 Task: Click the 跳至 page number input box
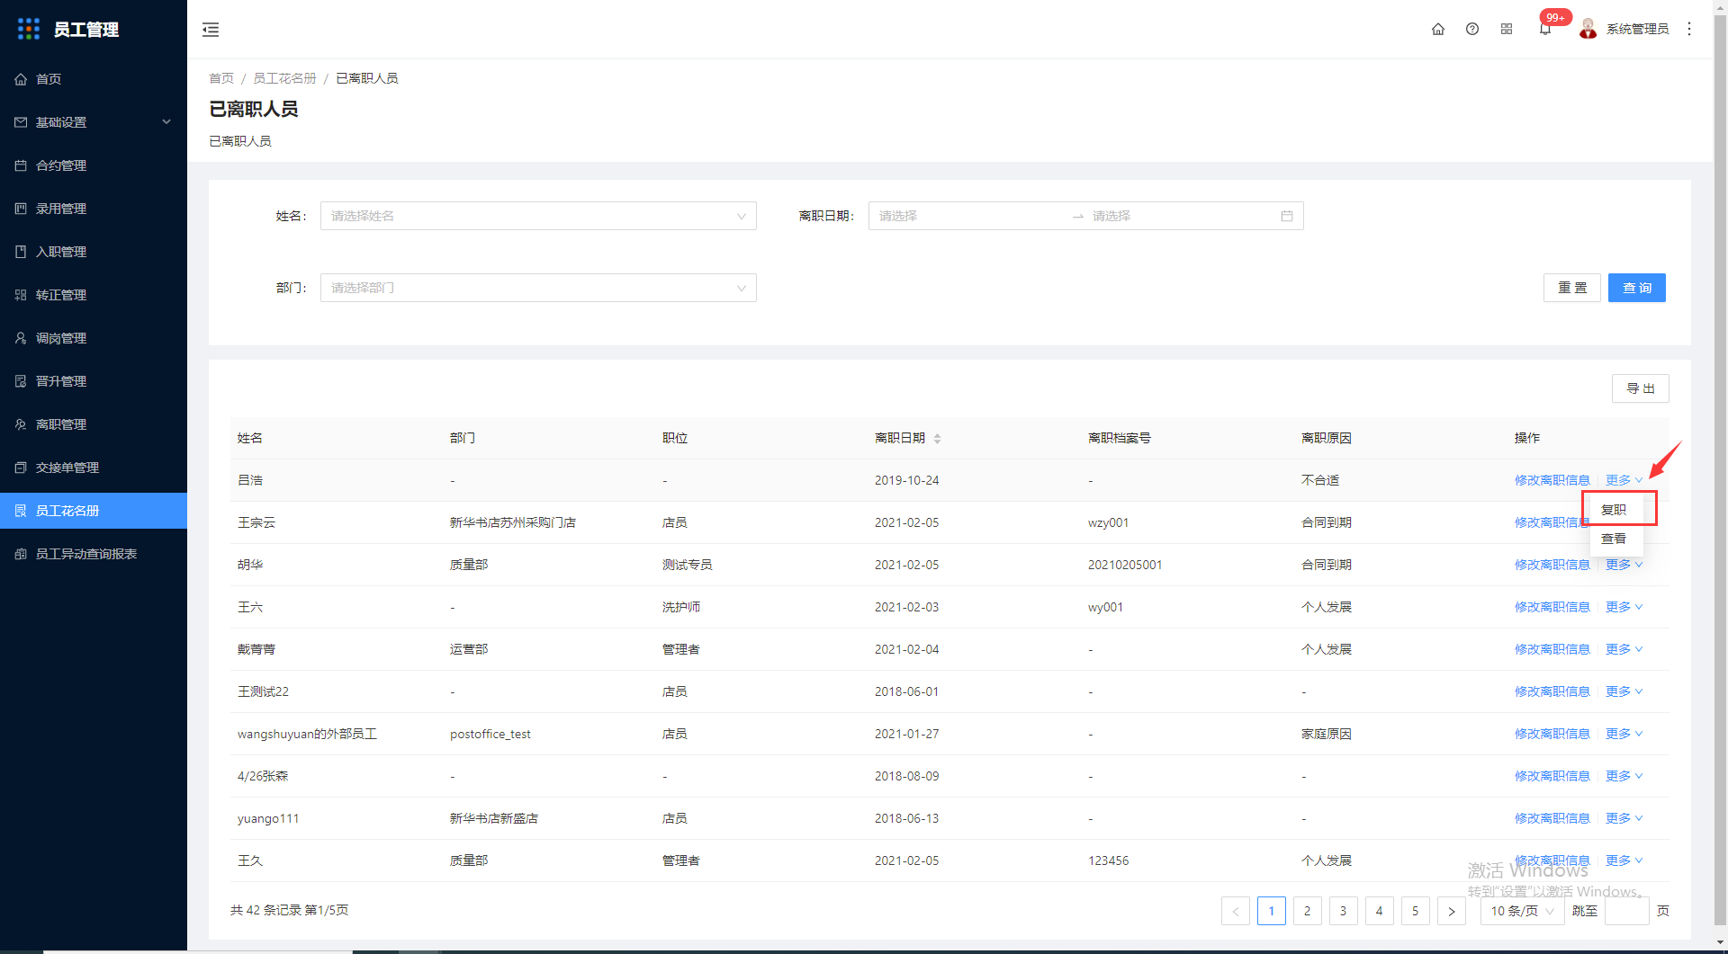1627,911
